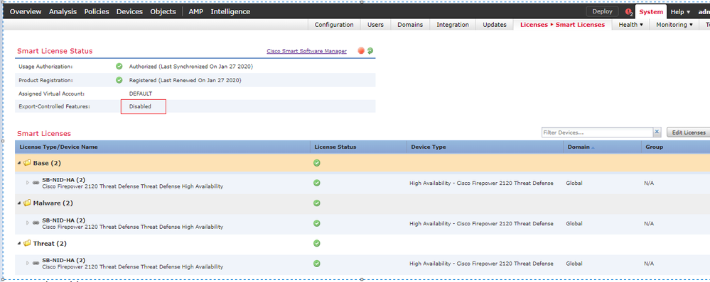Viewport: 710px width, 282px height.
Task: Go to the Configuration tab
Action: (x=334, y=25)
